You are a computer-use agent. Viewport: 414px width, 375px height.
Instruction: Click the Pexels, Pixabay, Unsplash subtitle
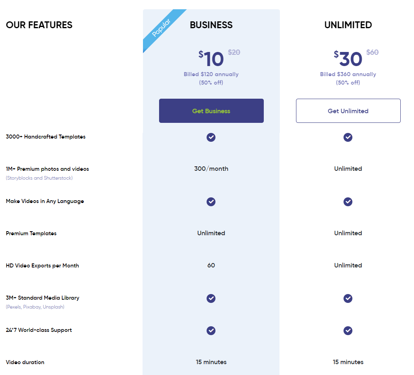pyautogui.click(x=35, y=307)
